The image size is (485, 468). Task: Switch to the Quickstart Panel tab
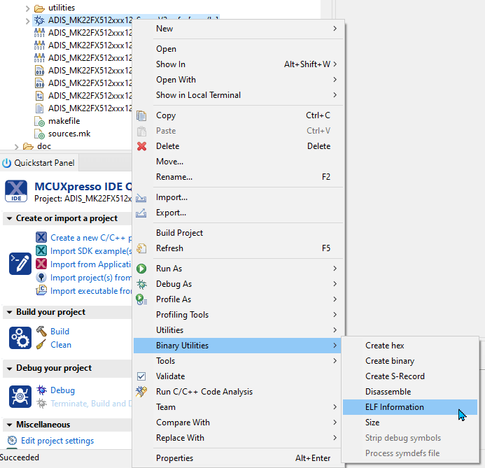click(x=38, y=163)
